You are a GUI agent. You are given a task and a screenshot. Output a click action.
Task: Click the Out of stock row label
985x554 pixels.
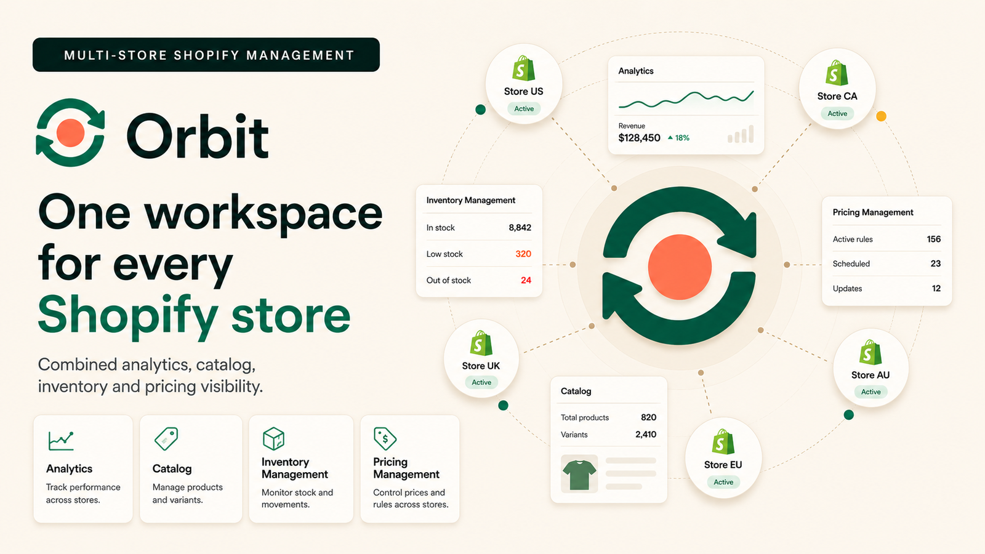coord(449,281)
